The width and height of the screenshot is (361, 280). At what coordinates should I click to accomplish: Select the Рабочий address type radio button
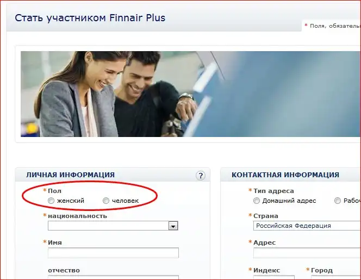(x=338, y=201)
